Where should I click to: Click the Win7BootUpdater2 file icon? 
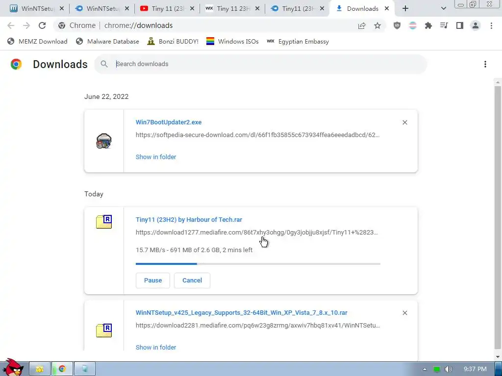click(104, 141)
